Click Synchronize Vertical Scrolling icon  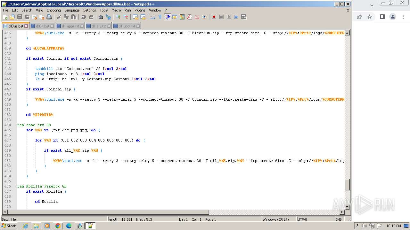point(135,17)
